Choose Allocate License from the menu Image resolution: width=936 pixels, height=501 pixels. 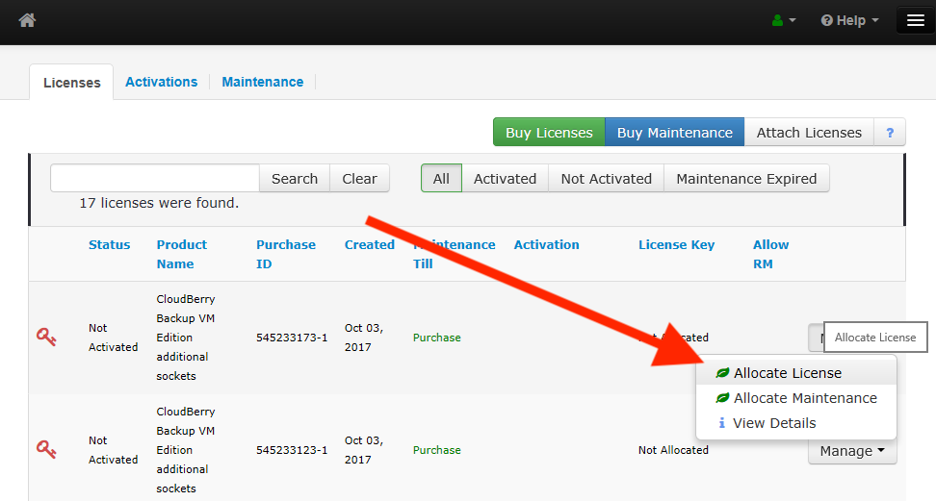796,373
